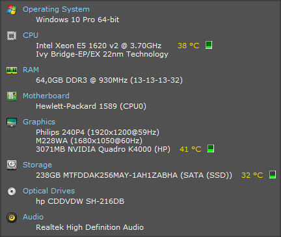Open the Motherboard section heading
Image resolution: width=281 pixels, height=237 pixels.
pyautogui.click(x=46, y=96)
